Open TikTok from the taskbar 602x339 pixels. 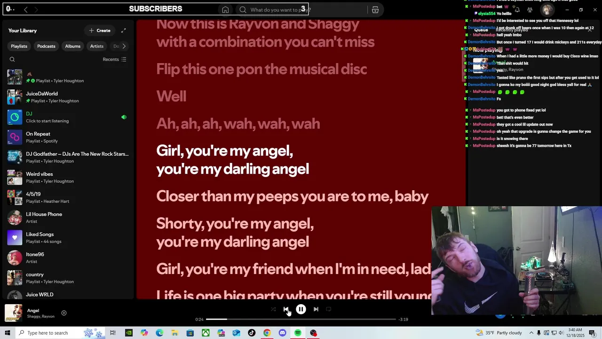tap(252, 333)
